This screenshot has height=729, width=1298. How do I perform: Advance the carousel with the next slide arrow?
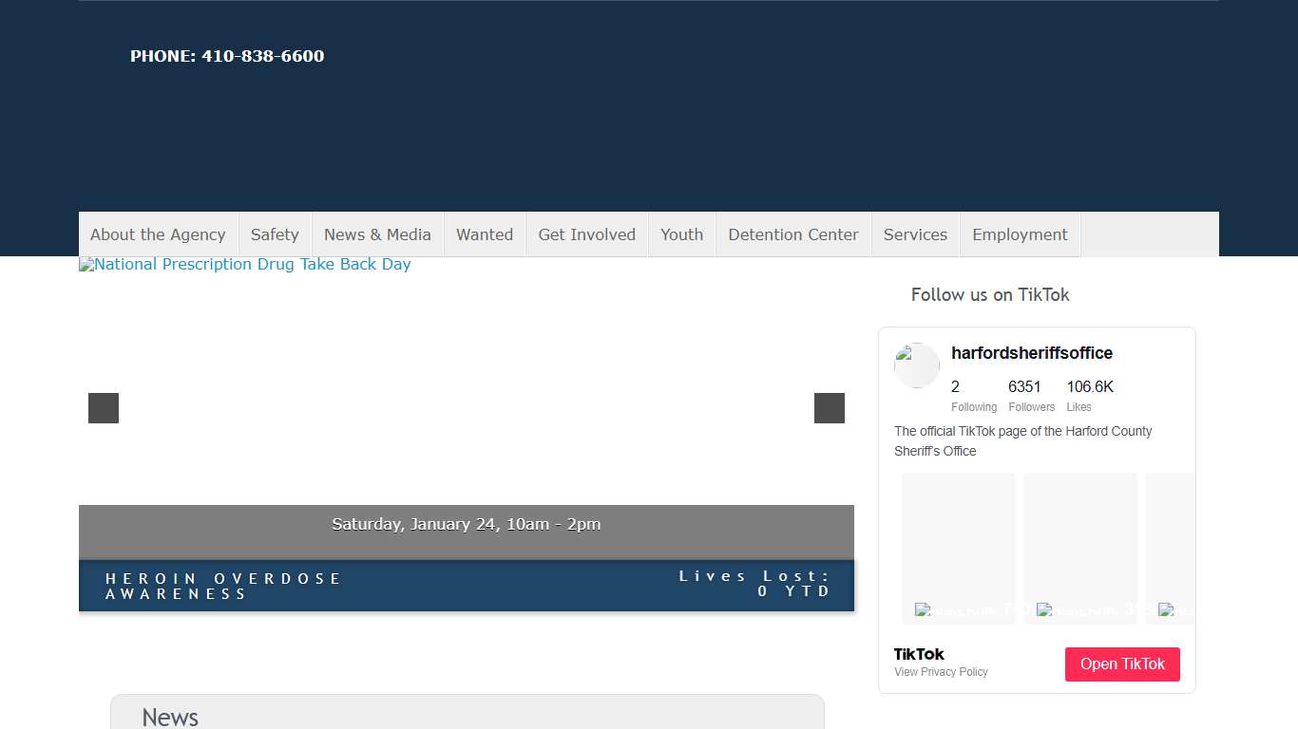point(829,408)
